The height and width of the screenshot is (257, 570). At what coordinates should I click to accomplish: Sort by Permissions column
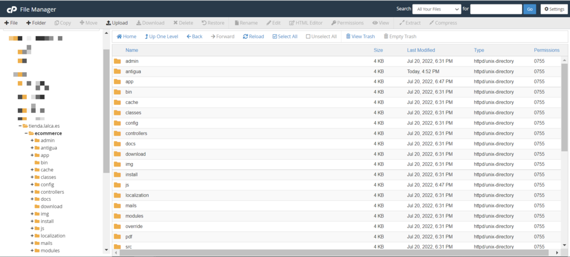(x=547, y=51)
